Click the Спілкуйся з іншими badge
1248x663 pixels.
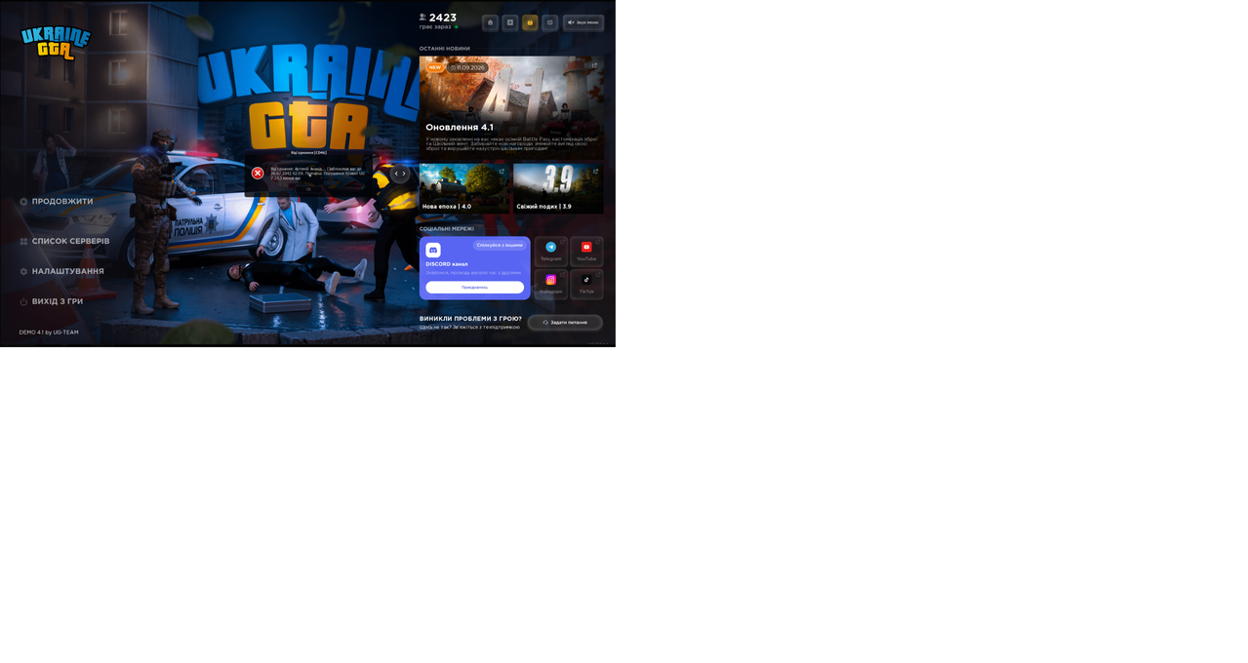500,246
